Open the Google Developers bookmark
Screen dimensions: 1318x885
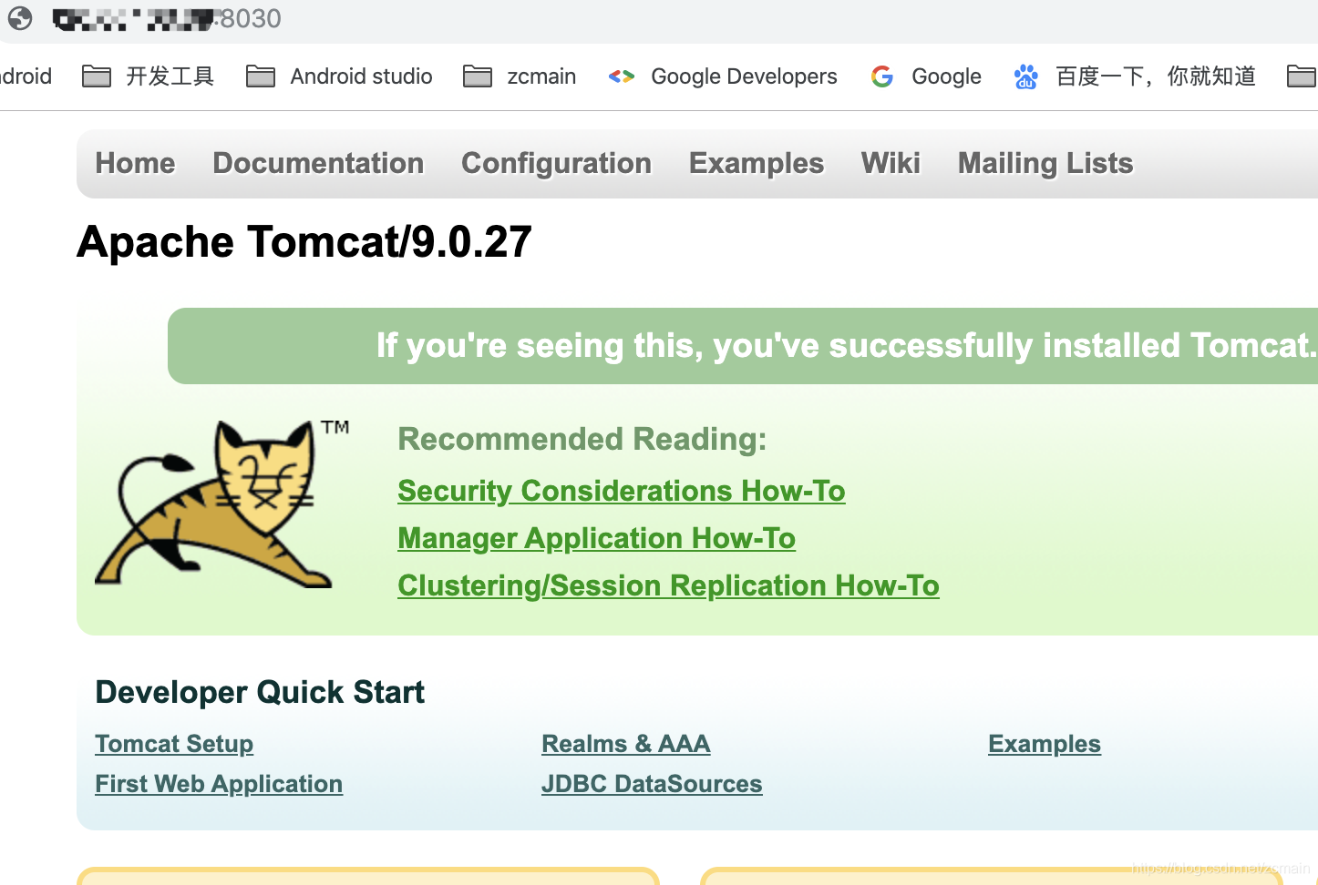[722, 76]
